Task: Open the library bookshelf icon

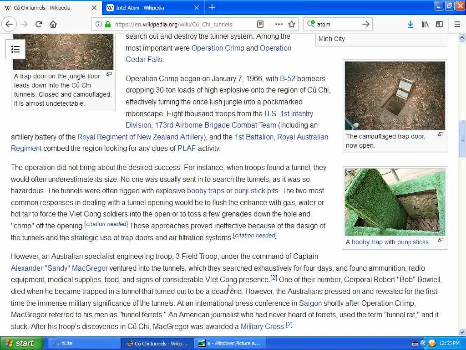Action: pos(425,25)
